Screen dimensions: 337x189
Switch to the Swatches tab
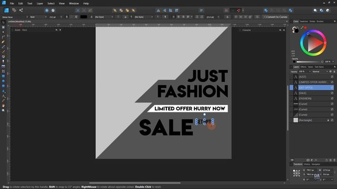[x=304, y=22]
